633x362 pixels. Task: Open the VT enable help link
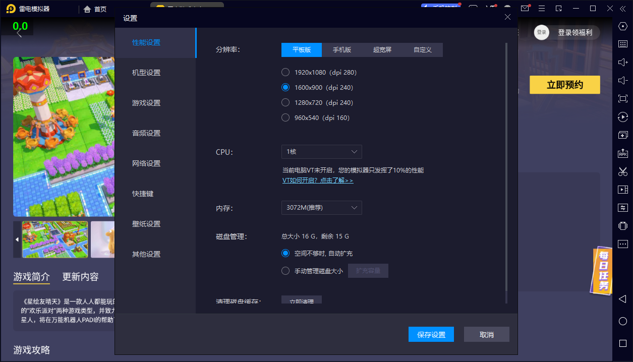coord(318,180)
